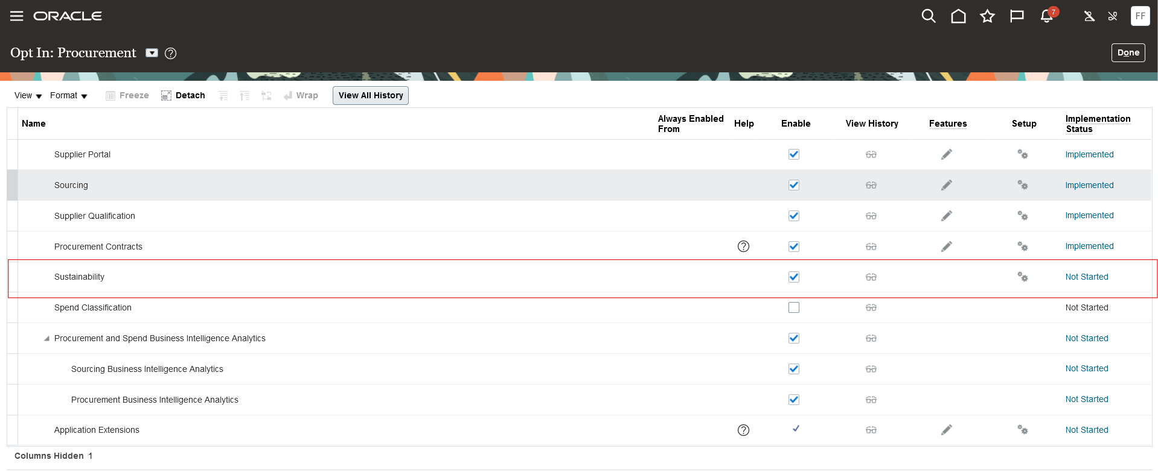The image size is (1158, 472).
Task: Click the search magnifier icon
Action: click(x=929, y=16)
